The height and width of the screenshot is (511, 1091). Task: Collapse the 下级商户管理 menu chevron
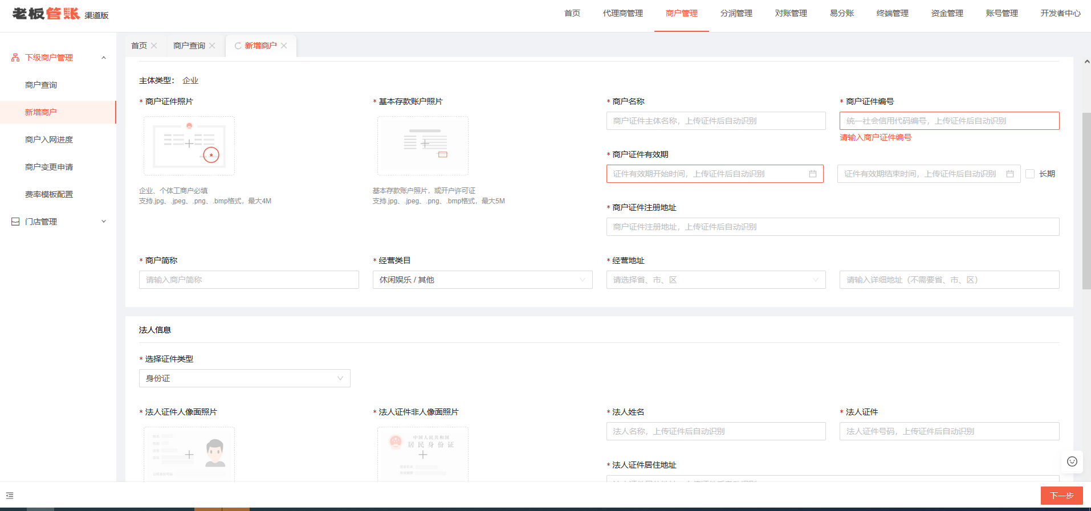pyautogui.click(x=104, y=58)
